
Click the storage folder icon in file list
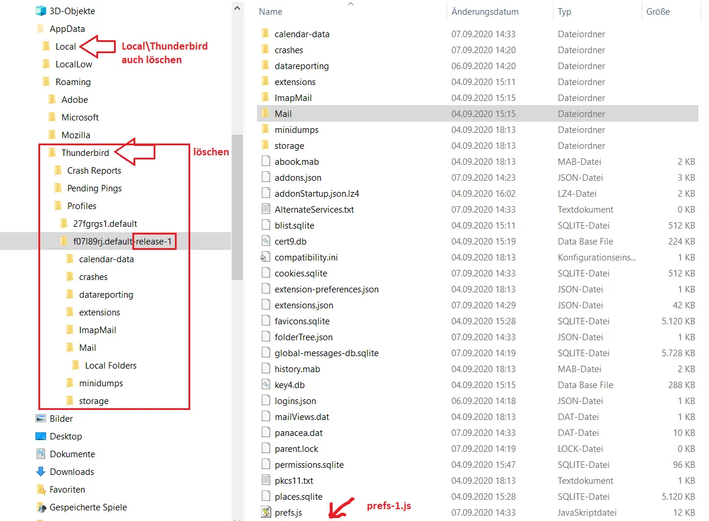(x=265, y=145)
